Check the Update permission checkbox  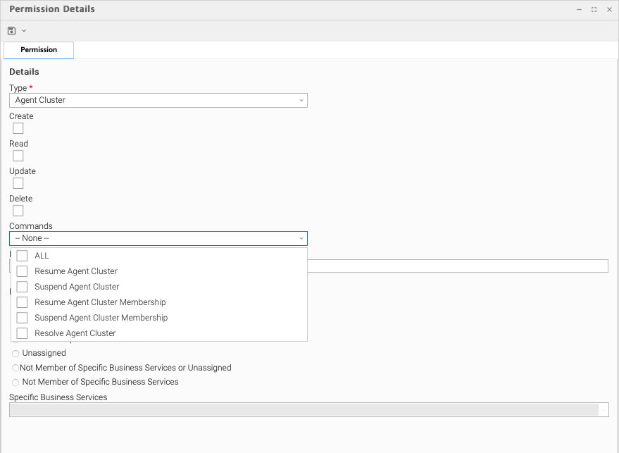pos(18,183)
